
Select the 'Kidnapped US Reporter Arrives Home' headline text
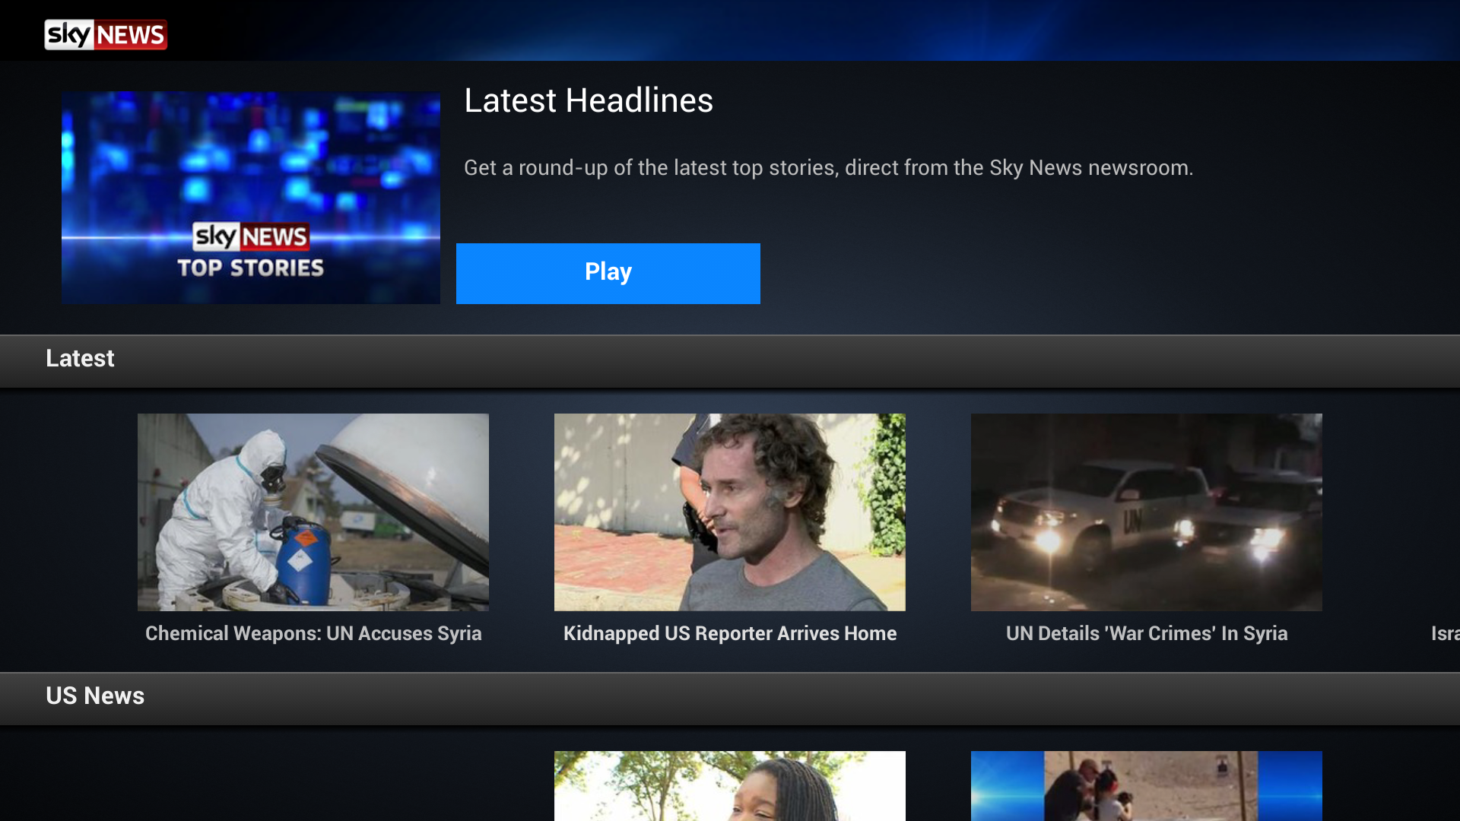[729, 633]
